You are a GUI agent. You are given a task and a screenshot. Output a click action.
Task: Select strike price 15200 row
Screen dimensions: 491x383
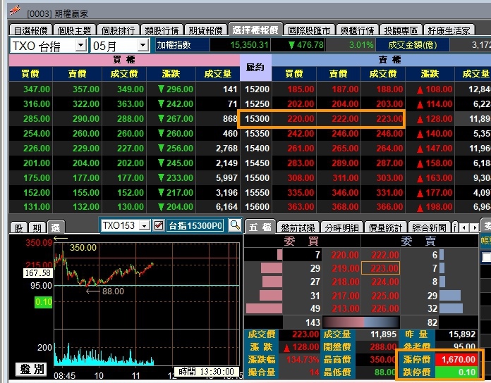pos(257,89)
